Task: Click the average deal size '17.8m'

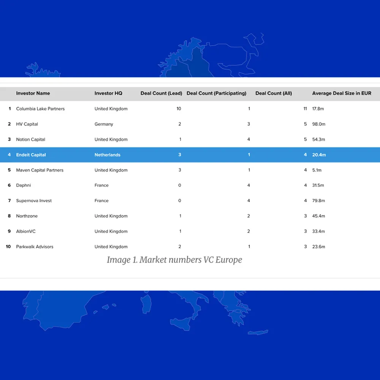Action: coord(318,109)
